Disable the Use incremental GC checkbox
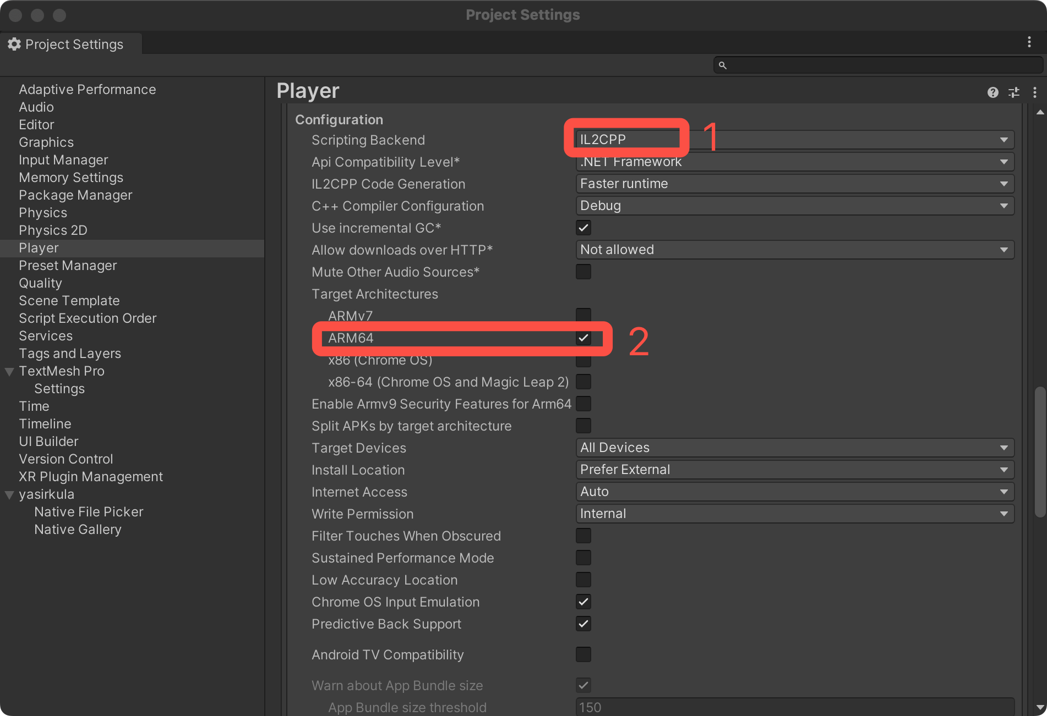Screen dimensions: 1047x716 point(583,228)
